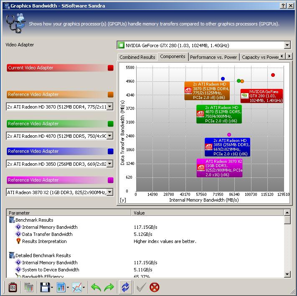Click the green back arrow
The height and width of the screenshot is (296, 297).
[x=96, y=287]
